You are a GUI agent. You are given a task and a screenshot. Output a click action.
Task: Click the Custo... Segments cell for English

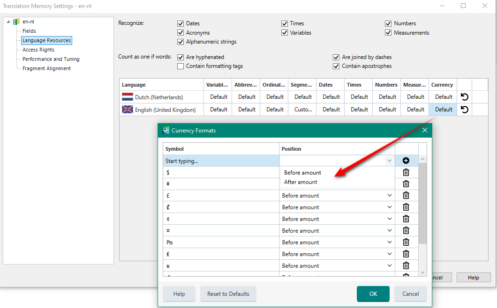point(302,109)
